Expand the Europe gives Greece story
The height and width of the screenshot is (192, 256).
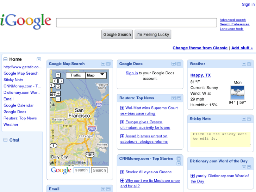click(x=122, y=122)
